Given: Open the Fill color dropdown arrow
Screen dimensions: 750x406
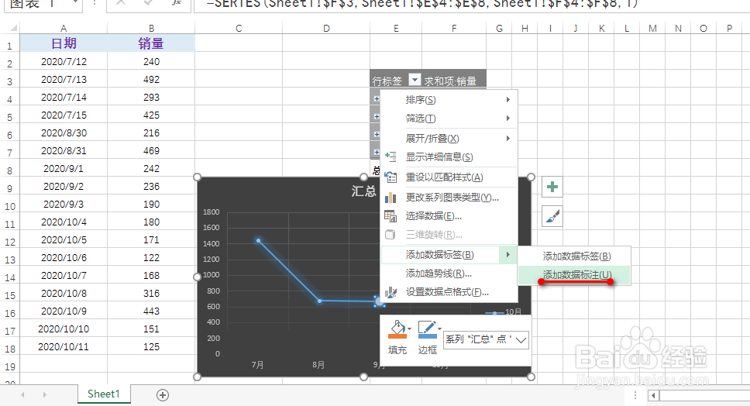Looking at the screenshot, I should click(409, 329).
